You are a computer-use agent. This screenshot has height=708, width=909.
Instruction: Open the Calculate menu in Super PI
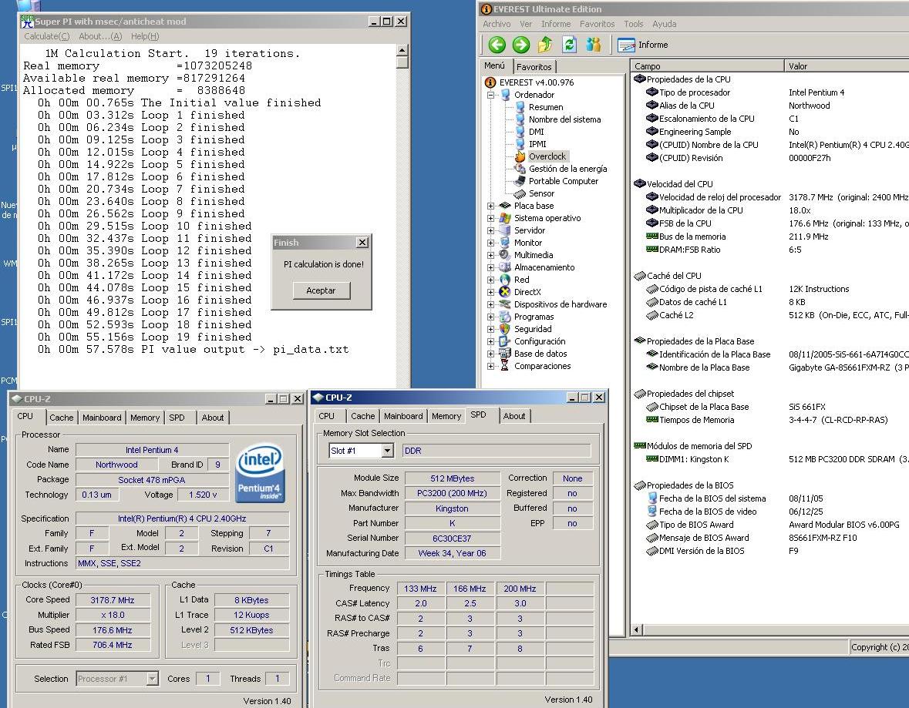(x=46, y=36)
